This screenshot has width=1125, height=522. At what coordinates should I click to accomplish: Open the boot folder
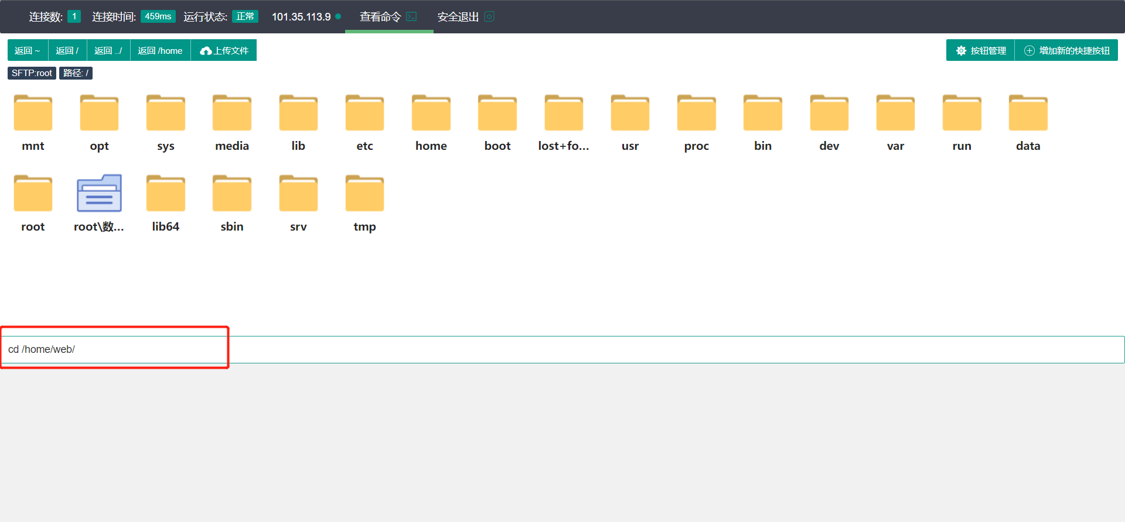(x=497, y=113)
